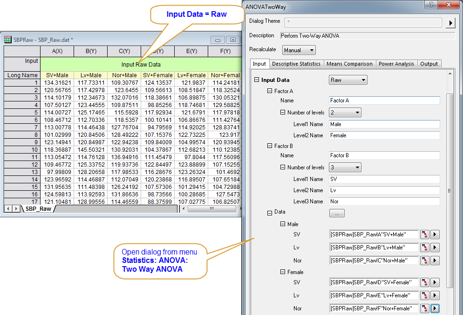The height and width of the screenshot is (315, 463).
Task: Click the dialog's question mark help button
Action: pyautogui.click(x=431, y=5)
